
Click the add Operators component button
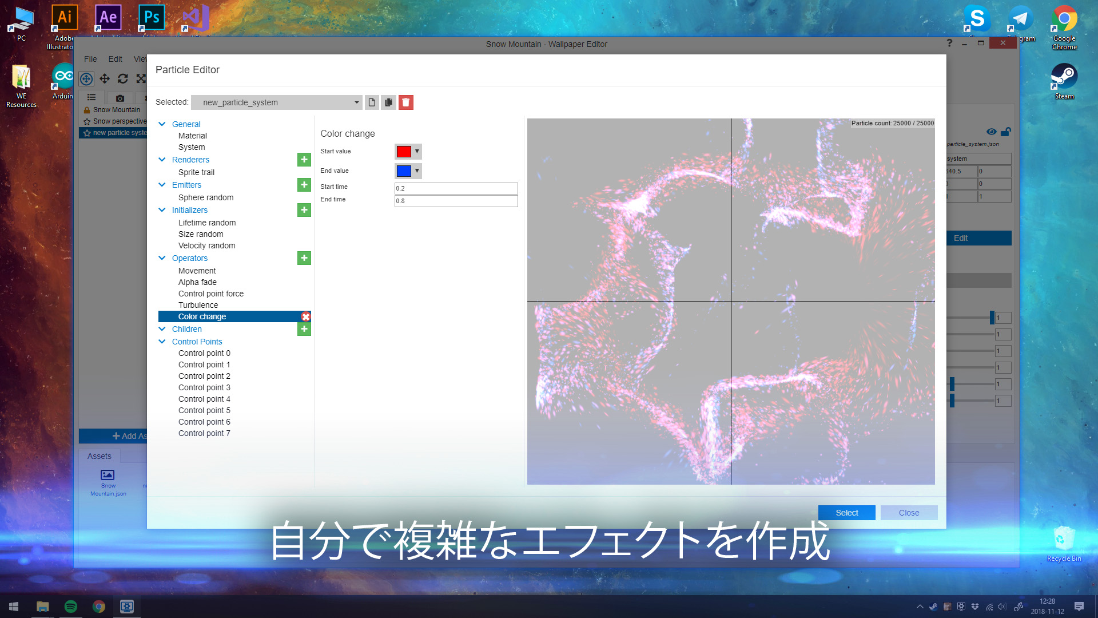tap(303, 258)
